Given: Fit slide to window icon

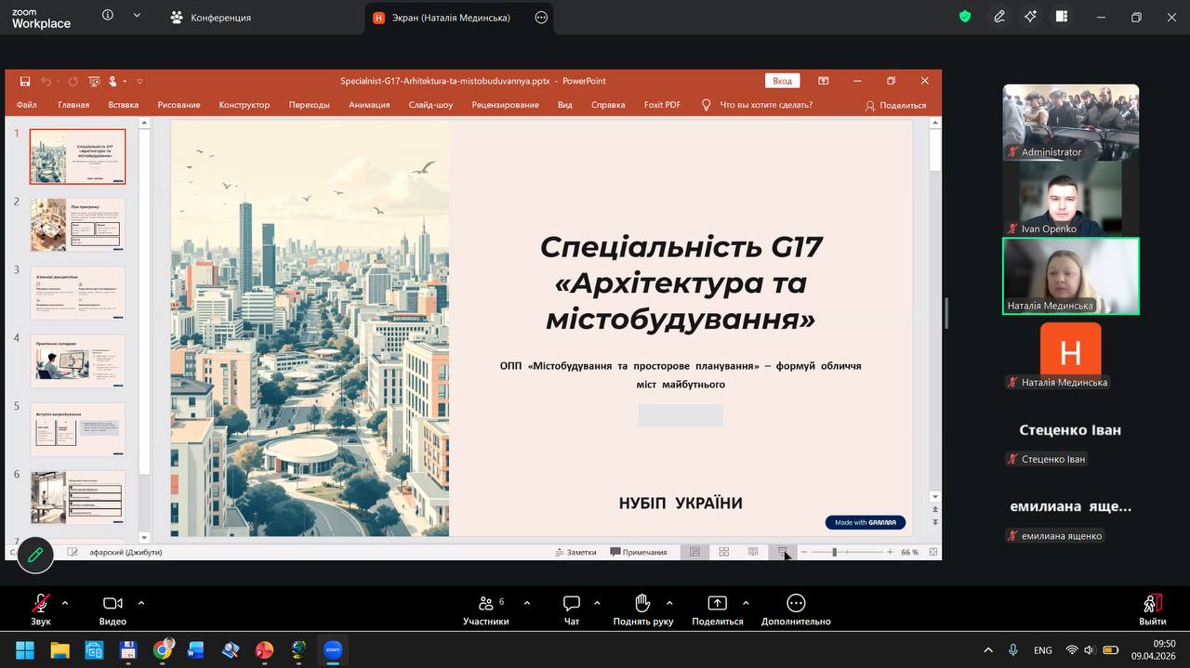Looking at the screenshot, I should click(933, 552).
